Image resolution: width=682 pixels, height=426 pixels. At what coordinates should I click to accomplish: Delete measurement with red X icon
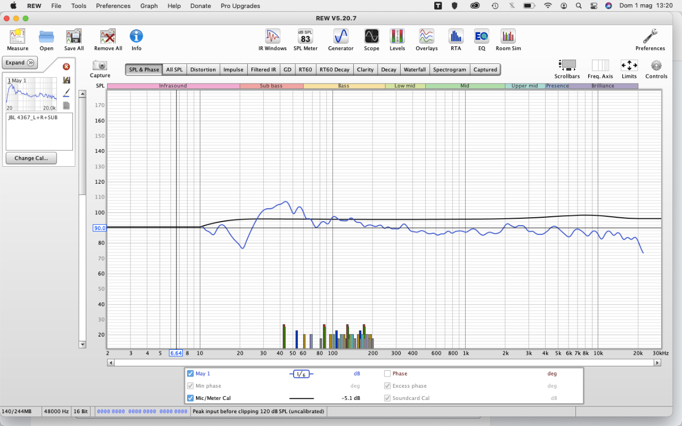(x=66, y=67)
